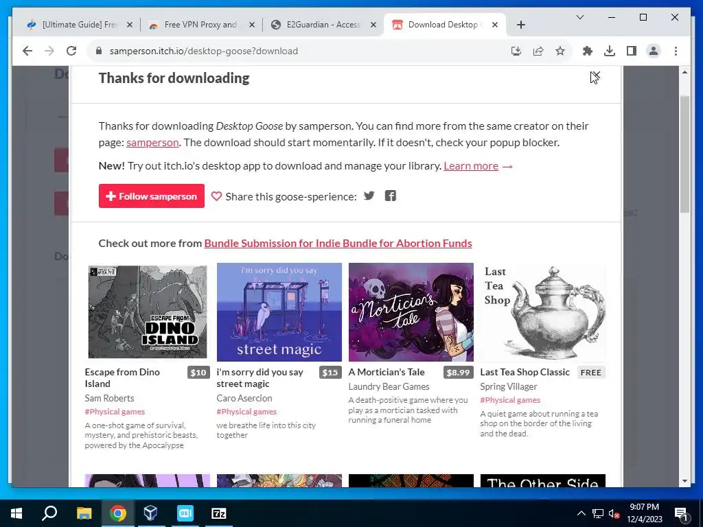
Task: Open Escape from Dino Island cover image
Action: pyautogui.click(x=148, y=312)
